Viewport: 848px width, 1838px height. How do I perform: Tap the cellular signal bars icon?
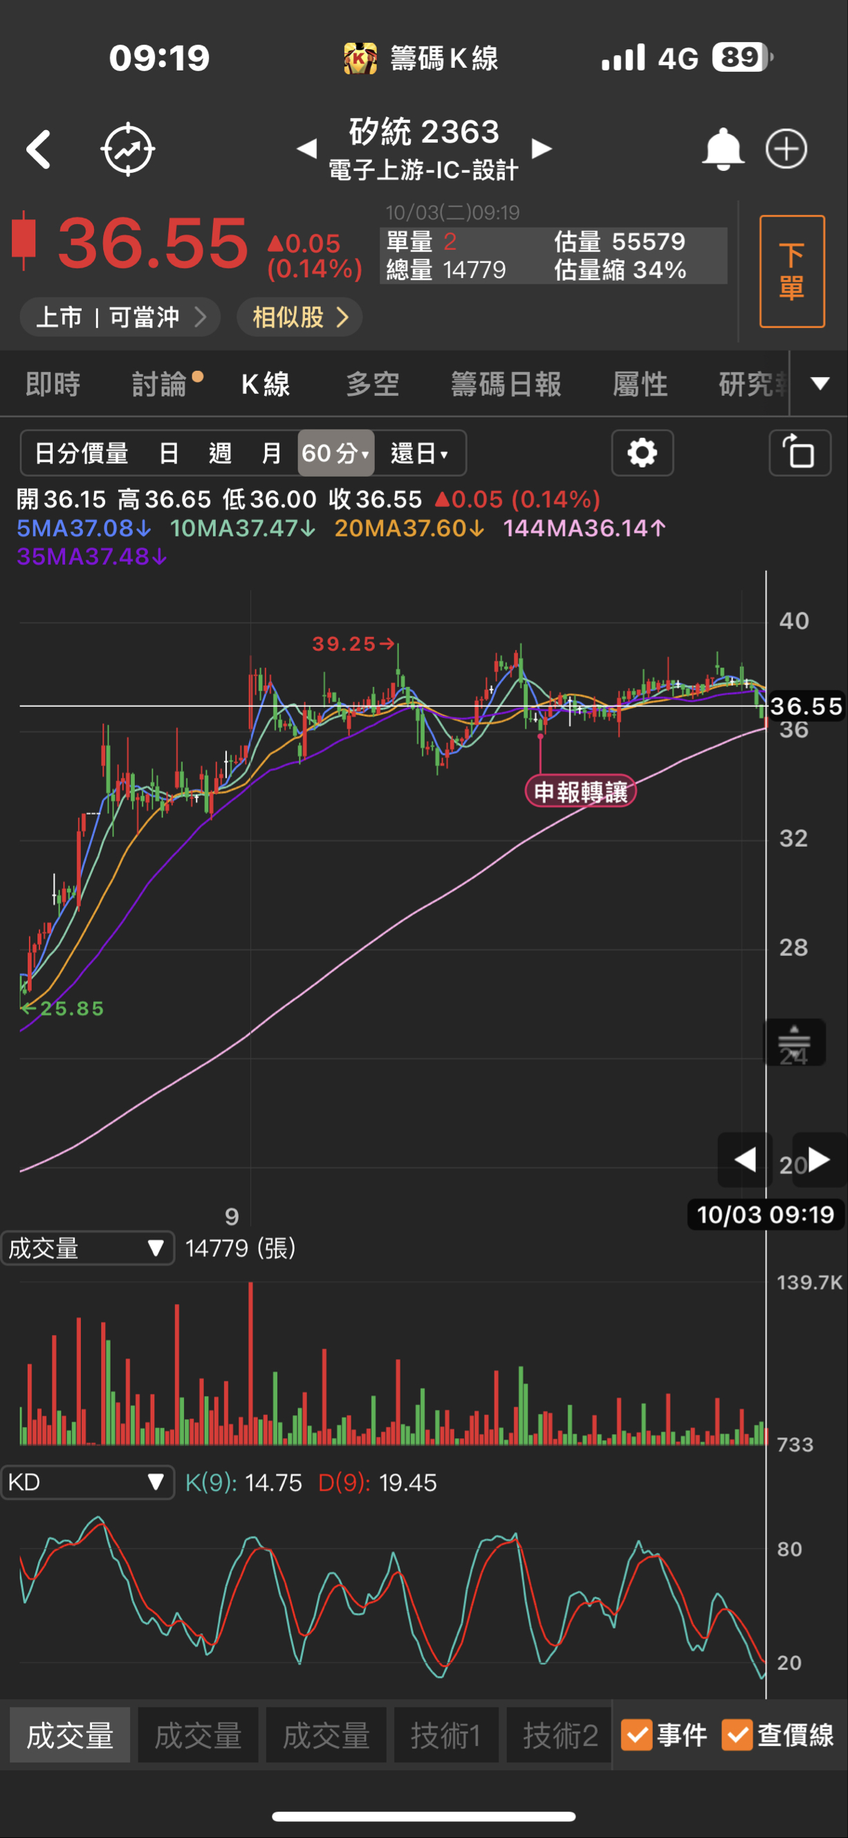[x=623, y=57]
